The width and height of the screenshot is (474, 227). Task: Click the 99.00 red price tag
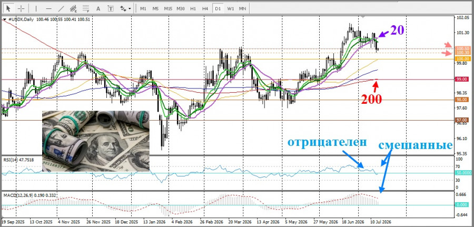click(x=463, y=78)
